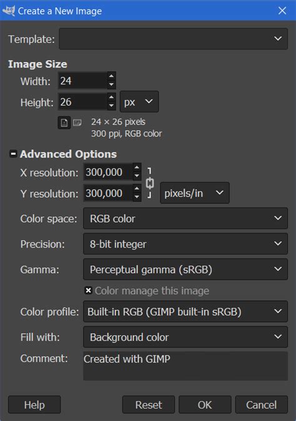Screen dimensions: 296x421
Task: Click the OK button
Action: coord(205,404)
